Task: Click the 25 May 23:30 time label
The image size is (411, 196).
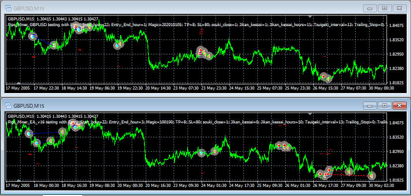Action: coord(298,88)
